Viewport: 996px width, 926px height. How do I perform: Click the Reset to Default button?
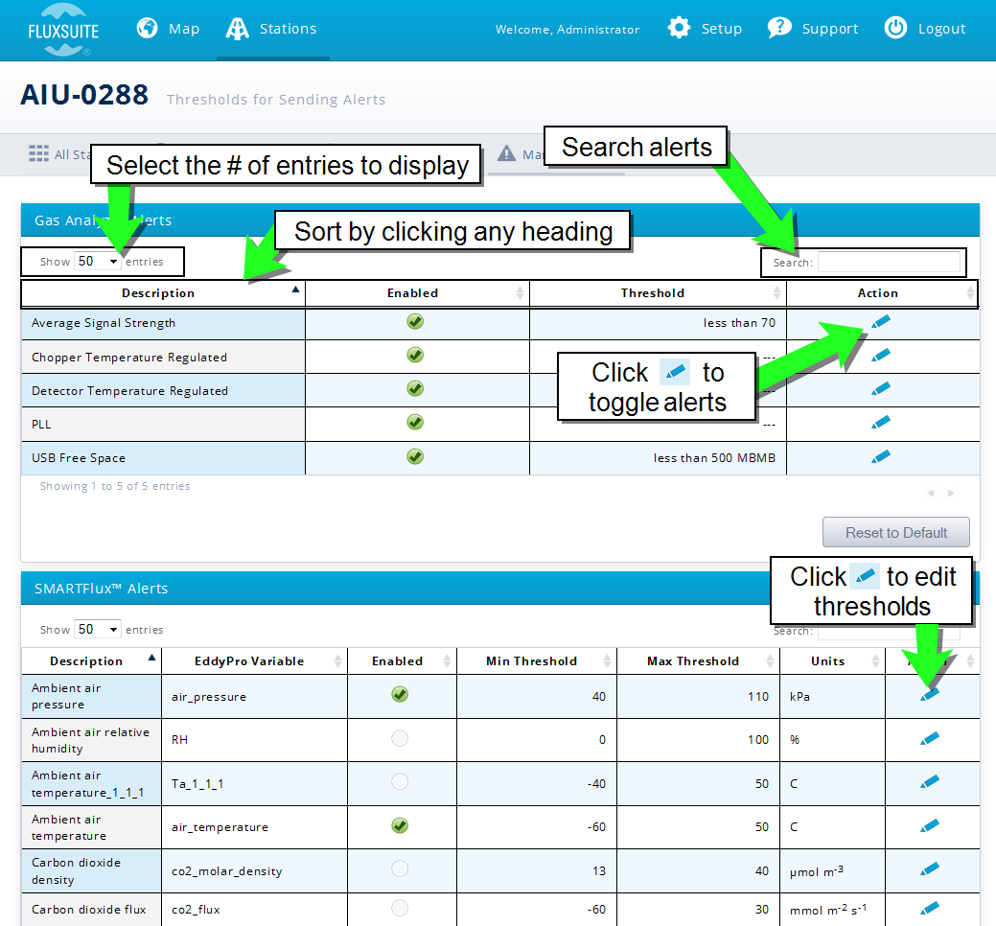click(x=895, y=532)
